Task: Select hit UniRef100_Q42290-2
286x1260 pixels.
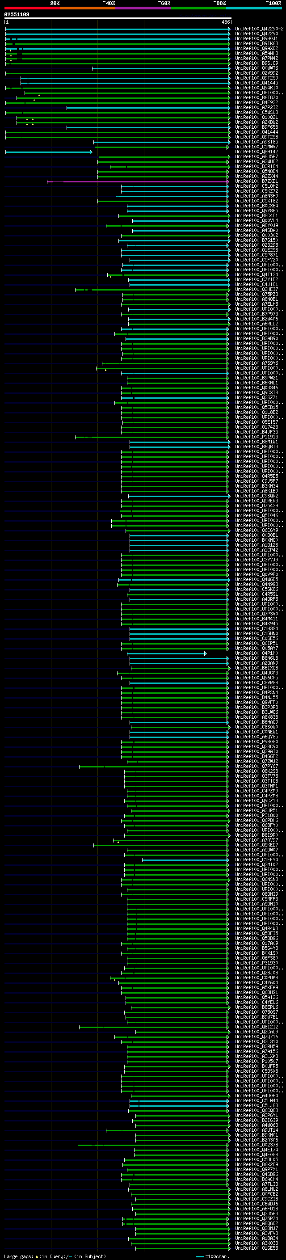Action: coord(259,29)
